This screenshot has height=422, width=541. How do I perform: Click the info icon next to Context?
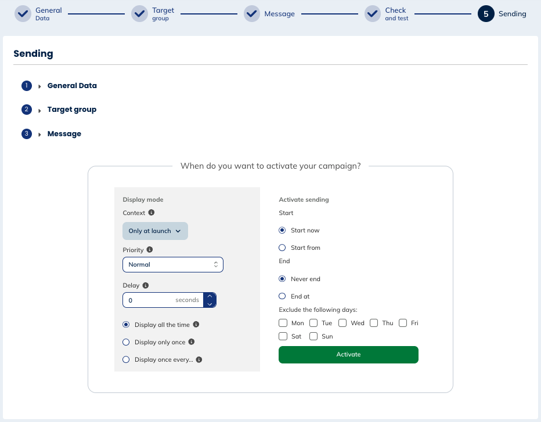pyautogui.click(x=152, y=213)
